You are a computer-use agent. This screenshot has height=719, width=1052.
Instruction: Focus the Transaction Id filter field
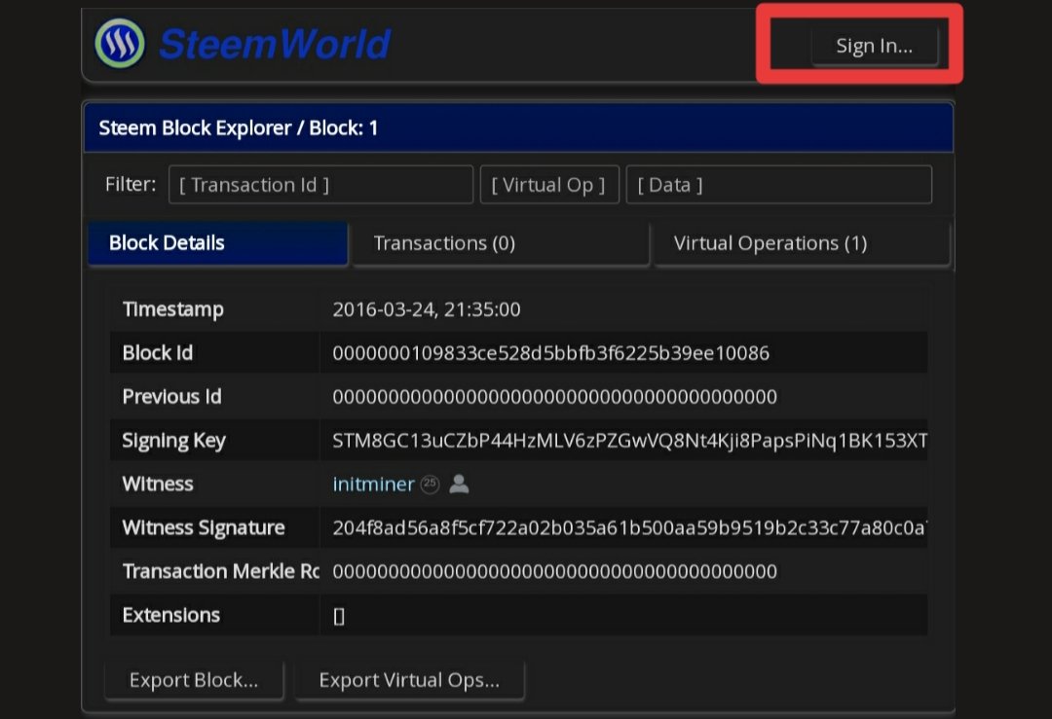tap(320, 185)
